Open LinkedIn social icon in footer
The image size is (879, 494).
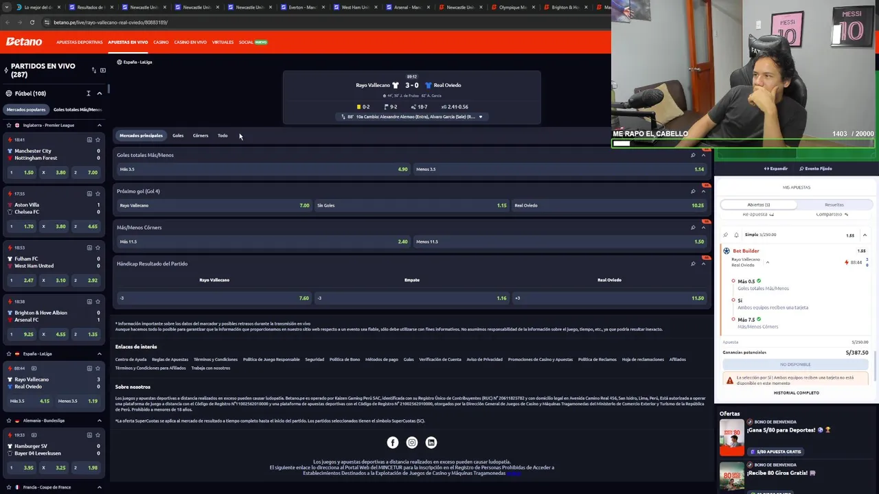coord(431,443)
